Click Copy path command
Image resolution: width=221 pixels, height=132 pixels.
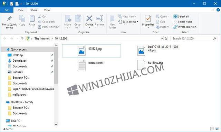[46, 21]
